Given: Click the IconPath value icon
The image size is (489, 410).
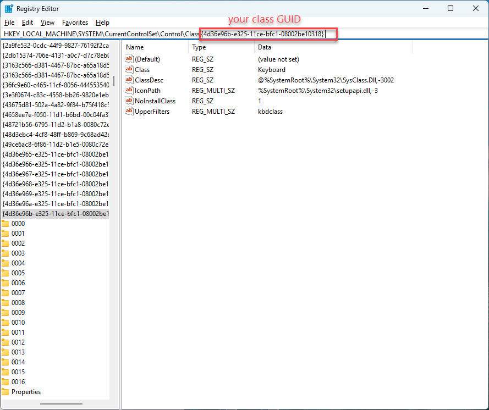Looking at the screenshot, I should pyautogui.click(x=130, y=91).
